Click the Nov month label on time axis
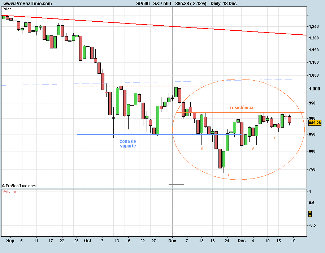The width and height of the screenshot is (325, 253). [172, 241]
